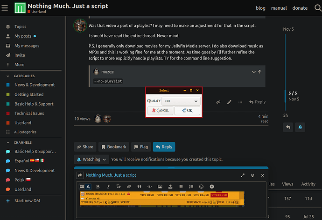Insert a bulleted list in composer
The width and height of the screenshot is (322, 220).
[181, 187]
